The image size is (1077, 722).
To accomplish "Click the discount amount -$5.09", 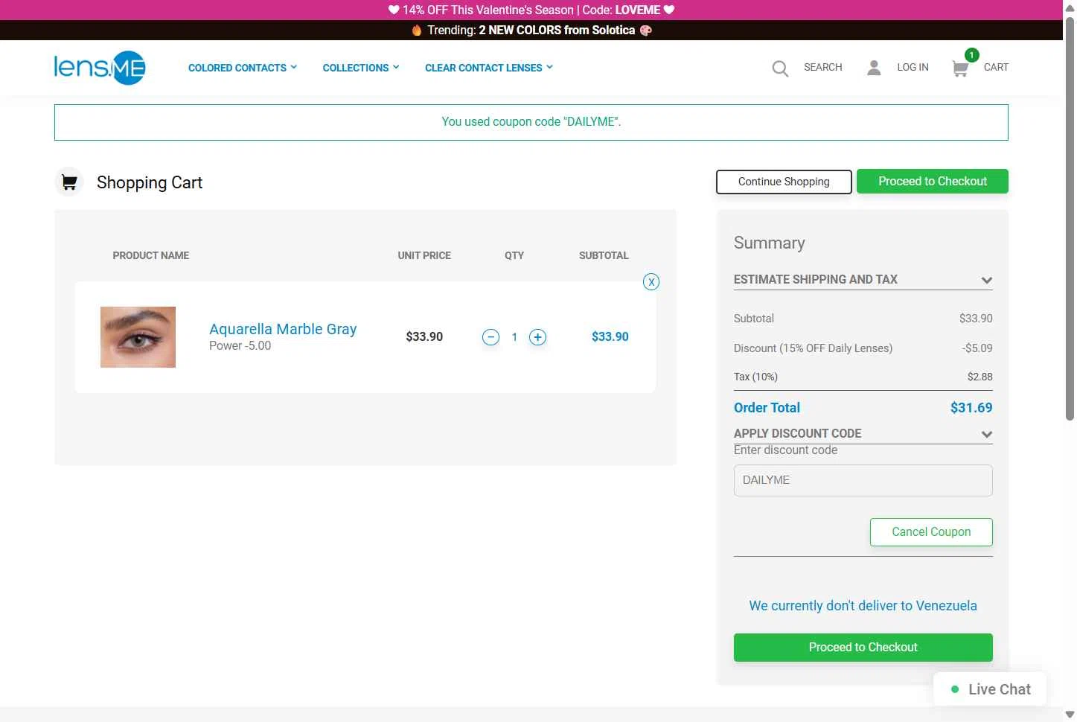I will pos(977,348).
